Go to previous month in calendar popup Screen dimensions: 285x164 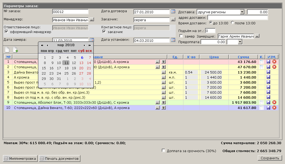47,45
